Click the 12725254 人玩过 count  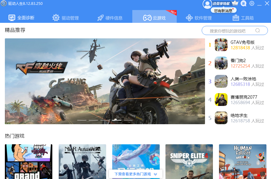247,66
